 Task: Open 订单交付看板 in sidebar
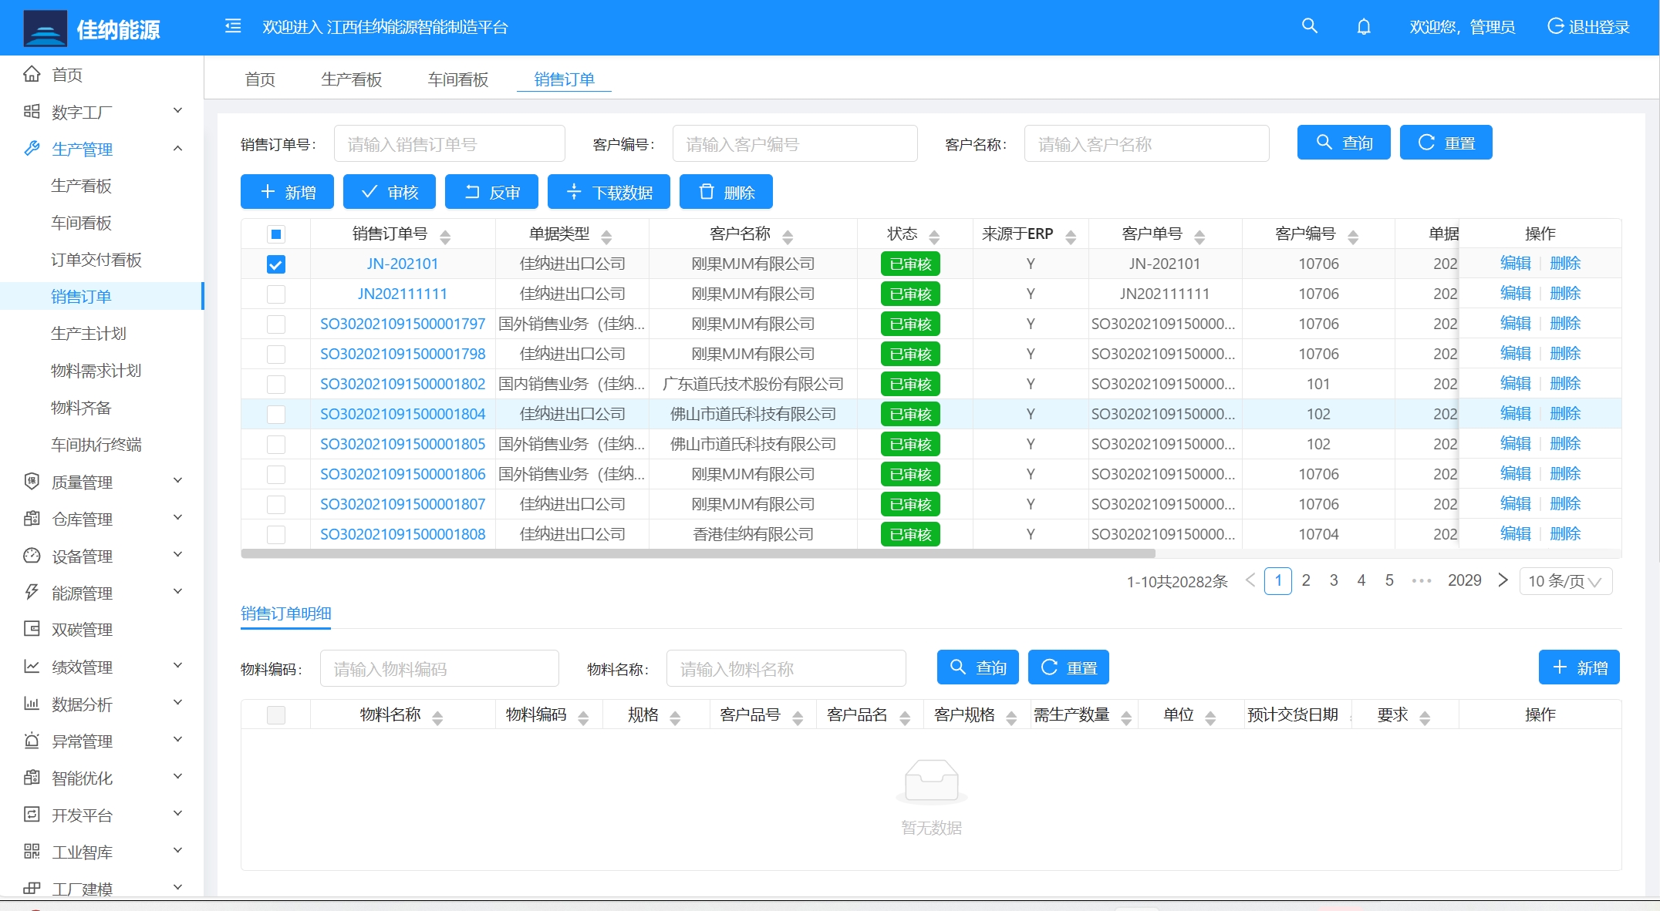[x=96, y=260]
